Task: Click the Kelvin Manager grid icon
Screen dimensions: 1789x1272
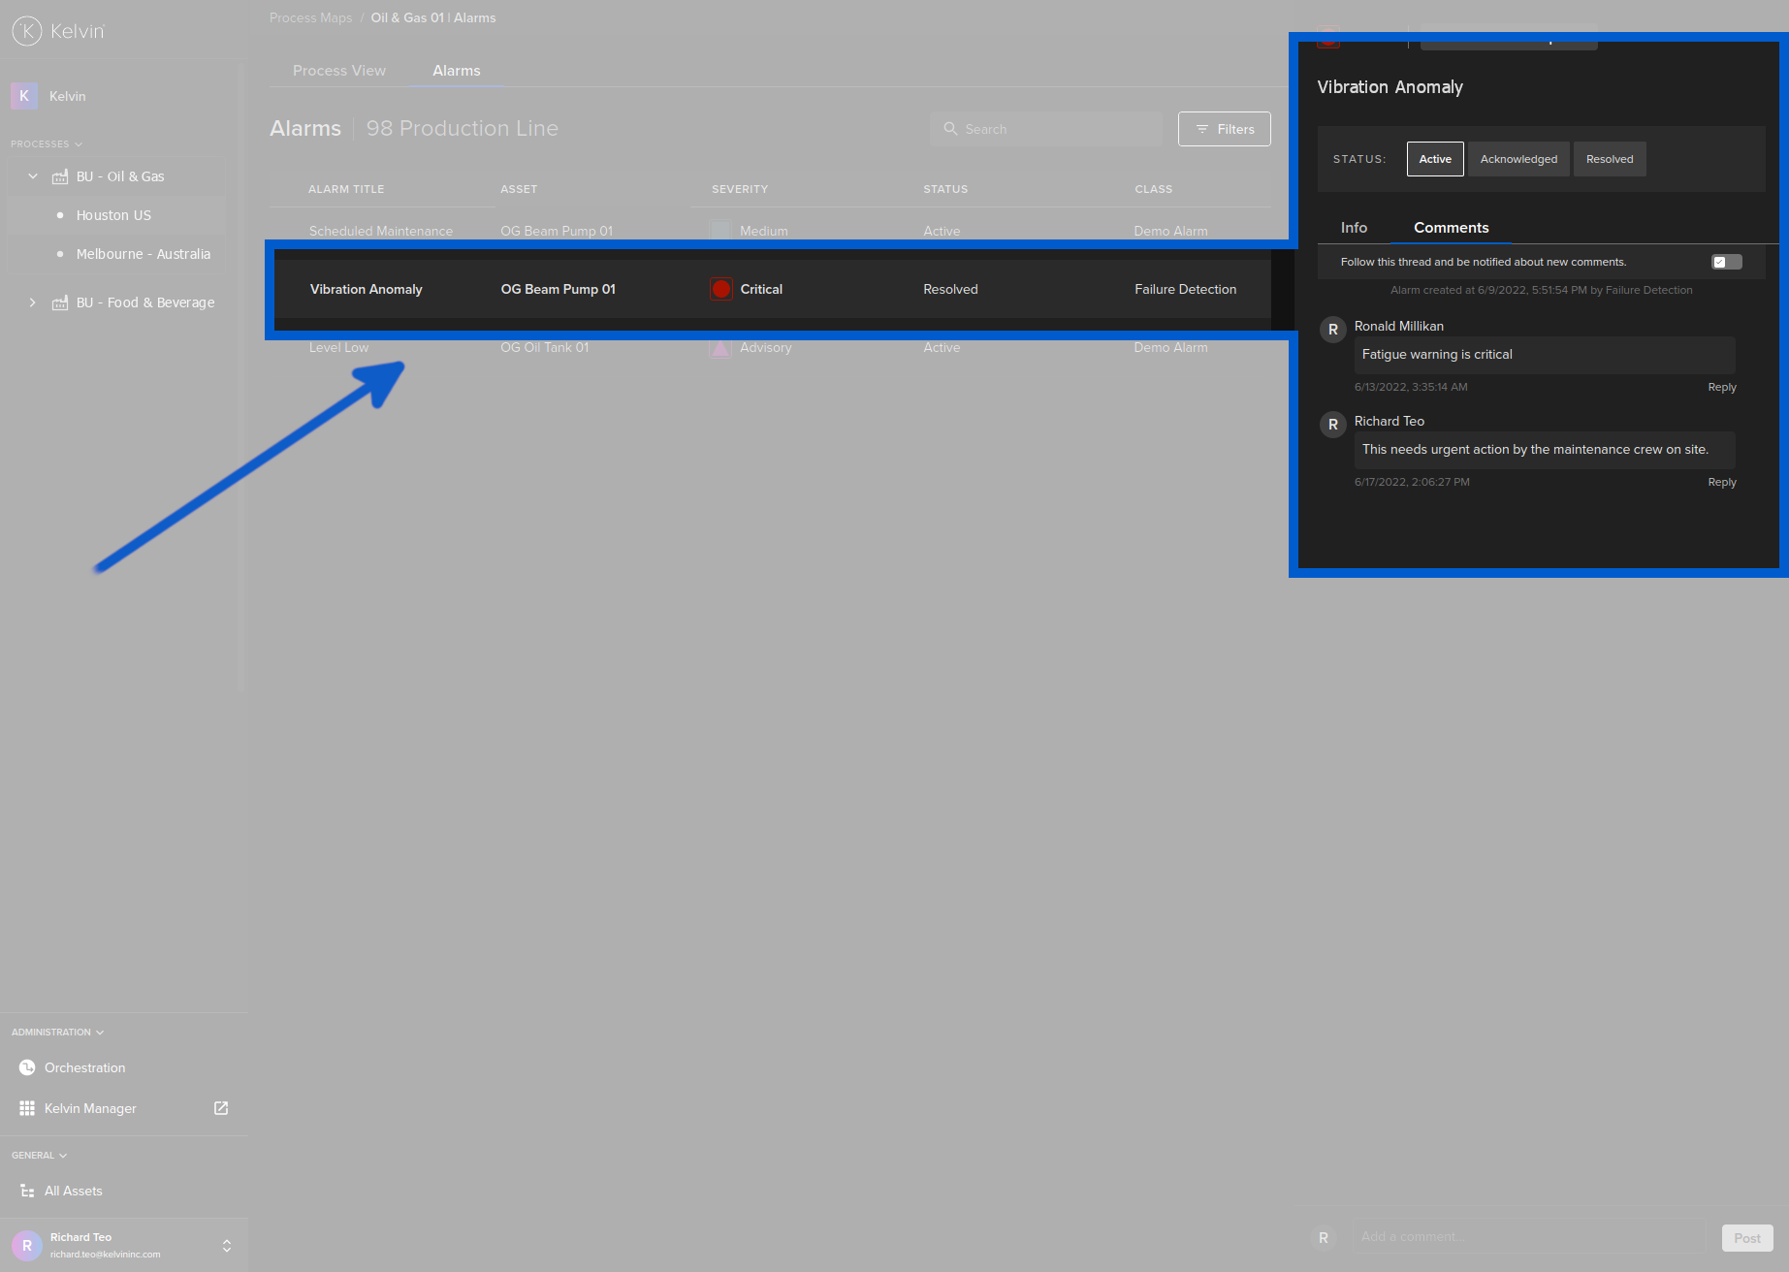Action: (27, 1108)
